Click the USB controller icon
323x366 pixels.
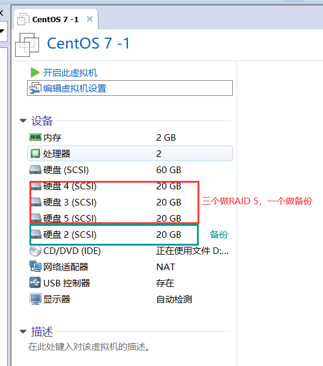click(x=35, y=283)
